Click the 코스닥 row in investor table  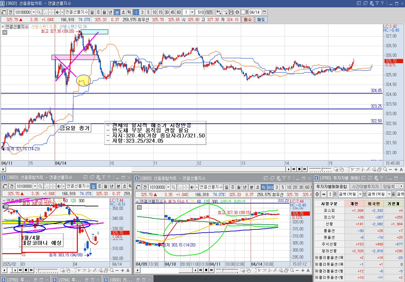[359, 217]
